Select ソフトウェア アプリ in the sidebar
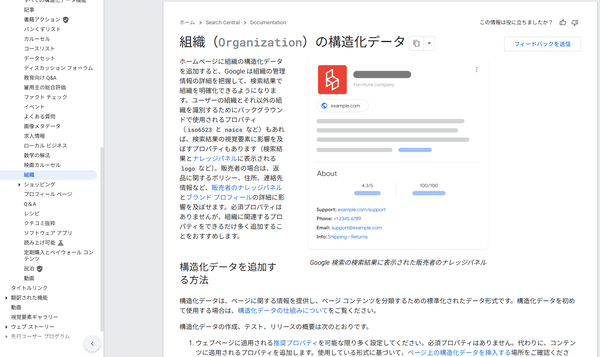The image size is (600, 357). pyautogui.click(x=48, y=233)
